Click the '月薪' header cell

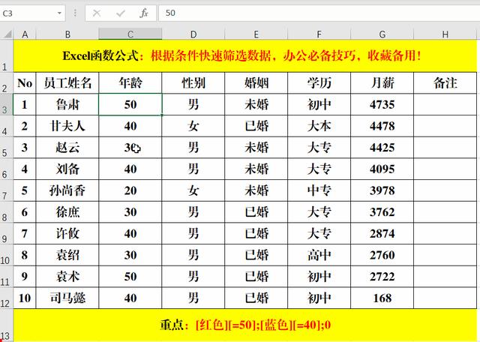coord(382,83)
